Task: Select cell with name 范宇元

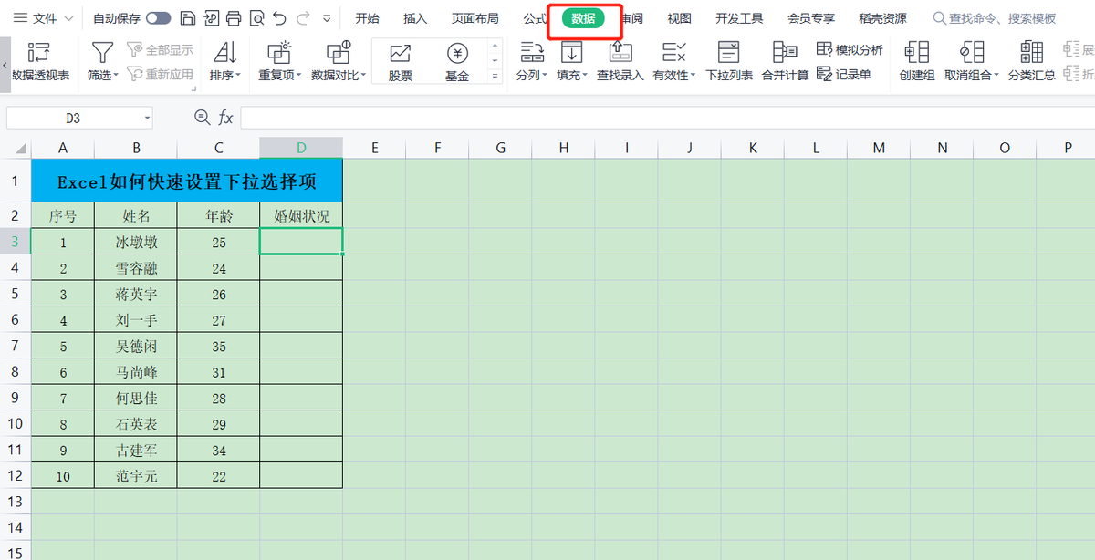Action: click(x=136, y=475)
